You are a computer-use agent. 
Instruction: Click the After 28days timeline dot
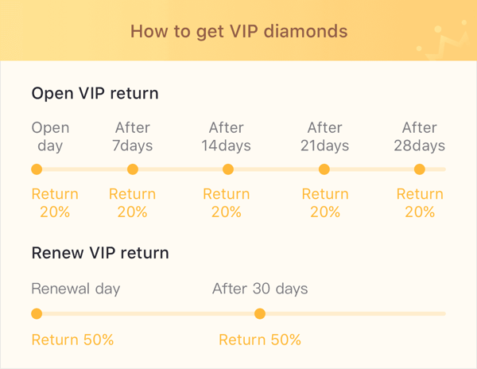click(420, 169)
